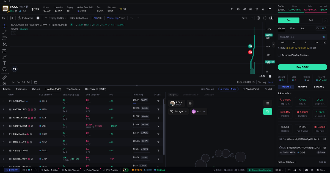Screen dimensions: 330x173
Task: Select the text annotation tool
Action: 4,63
